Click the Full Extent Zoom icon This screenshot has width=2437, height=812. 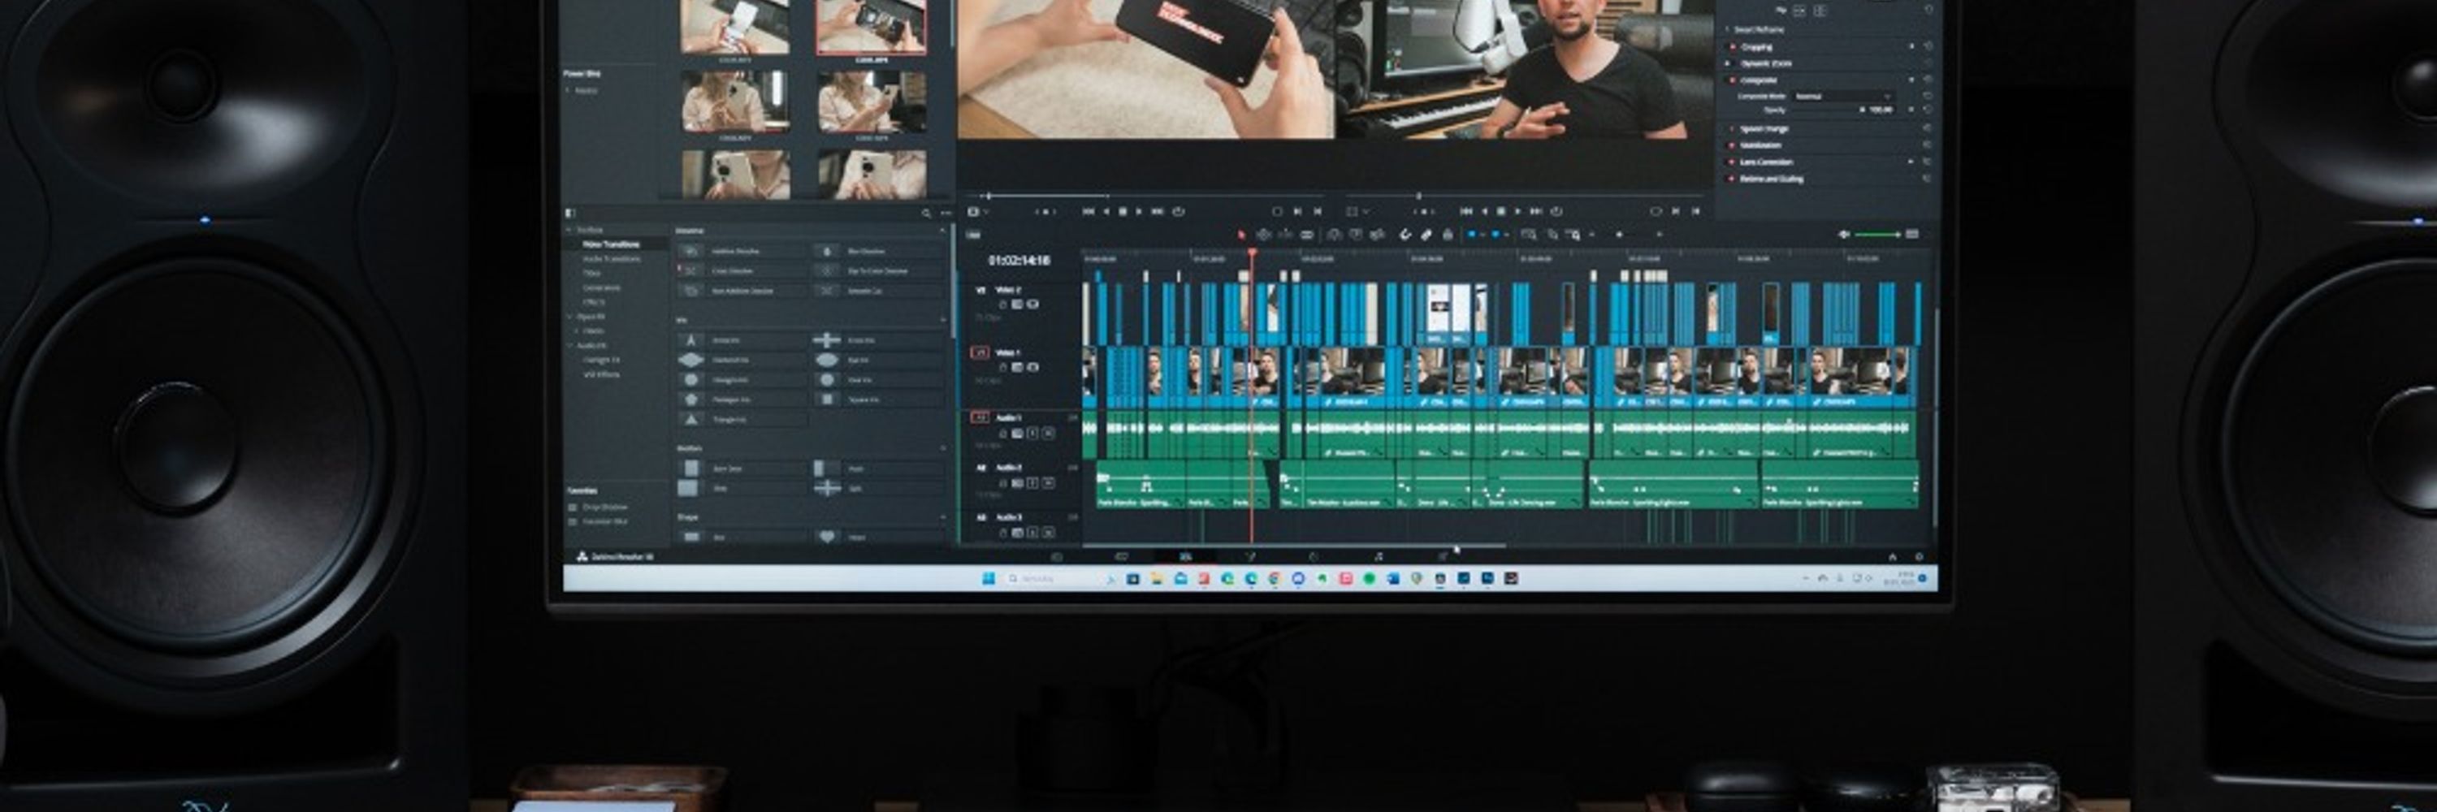pos(1529,235)
